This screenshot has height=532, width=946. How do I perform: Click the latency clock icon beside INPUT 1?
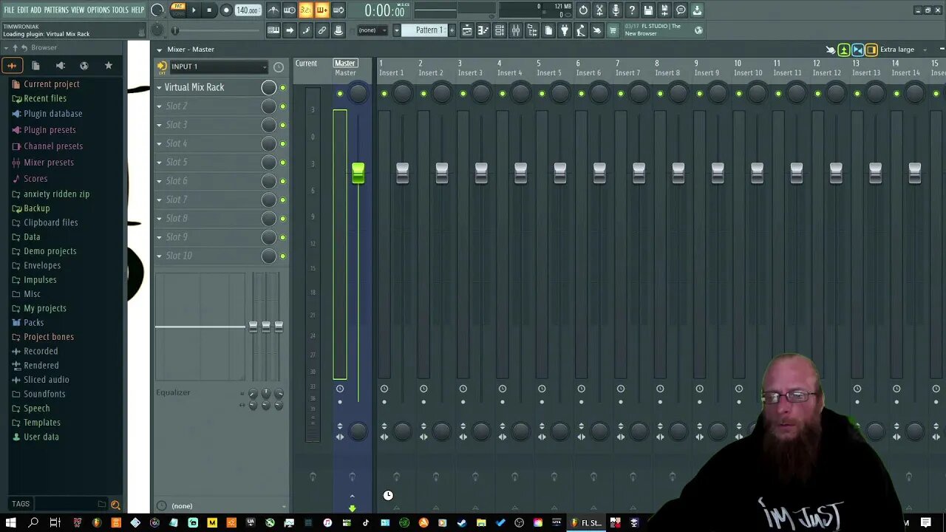(279, 67)
